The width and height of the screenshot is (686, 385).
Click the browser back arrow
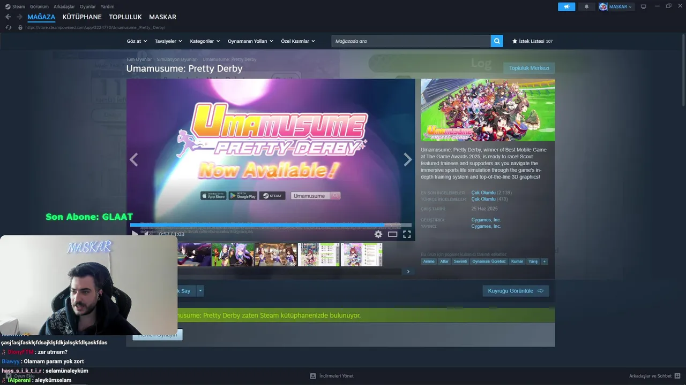click(8, 17)
